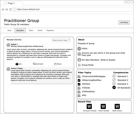Click the #AllStandards tag on the post

click(38, 46)
